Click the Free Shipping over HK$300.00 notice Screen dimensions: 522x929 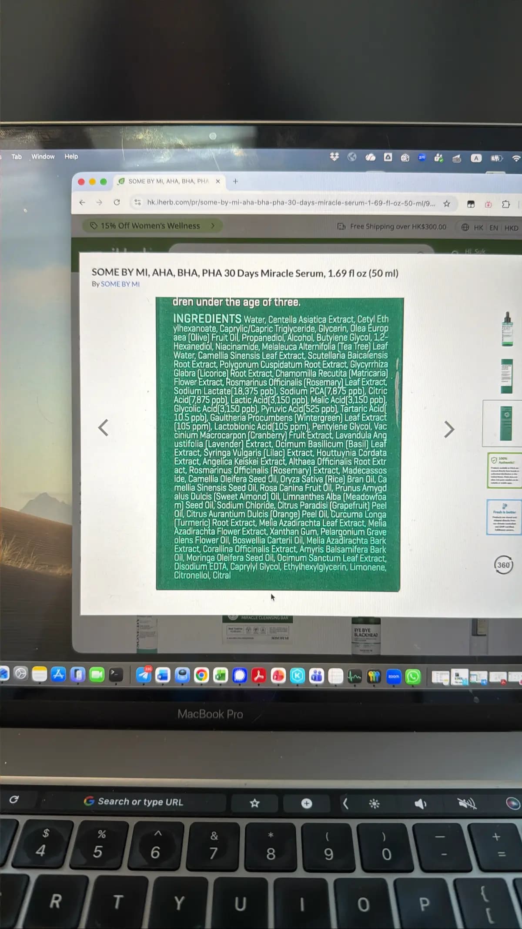point(392,226)
